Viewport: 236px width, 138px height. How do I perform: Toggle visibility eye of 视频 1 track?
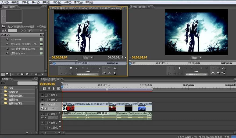pos(42,104)
